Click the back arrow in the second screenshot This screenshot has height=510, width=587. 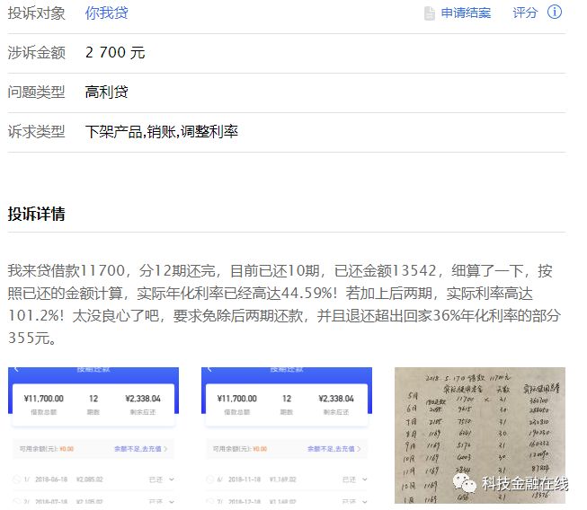209,369
